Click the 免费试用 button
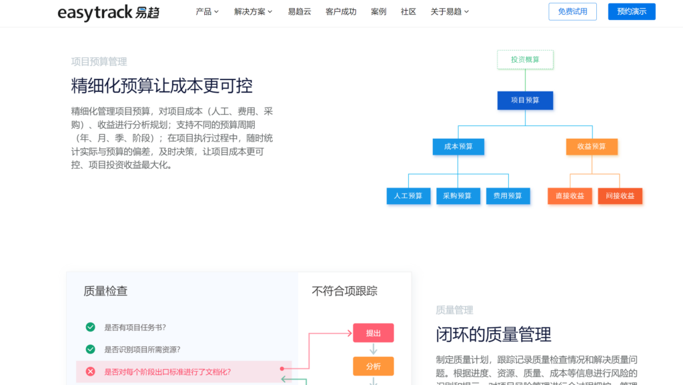683x385 pixels. [572, 11]
